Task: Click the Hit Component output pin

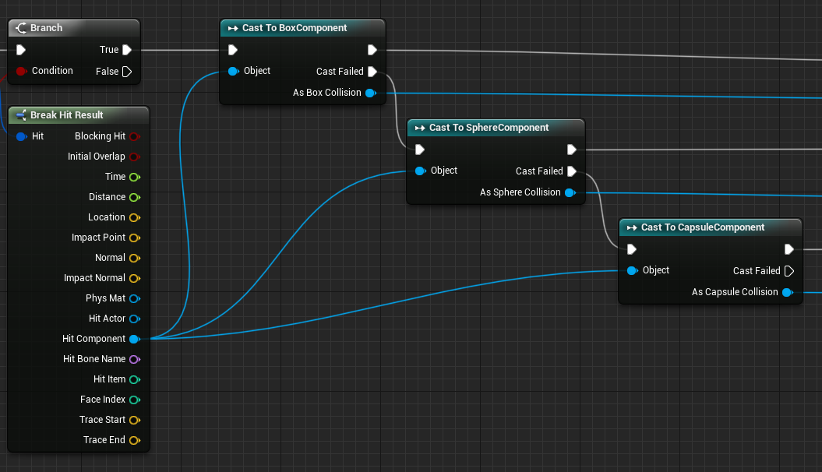Action: pyautogui.click(x=135, y=339)
